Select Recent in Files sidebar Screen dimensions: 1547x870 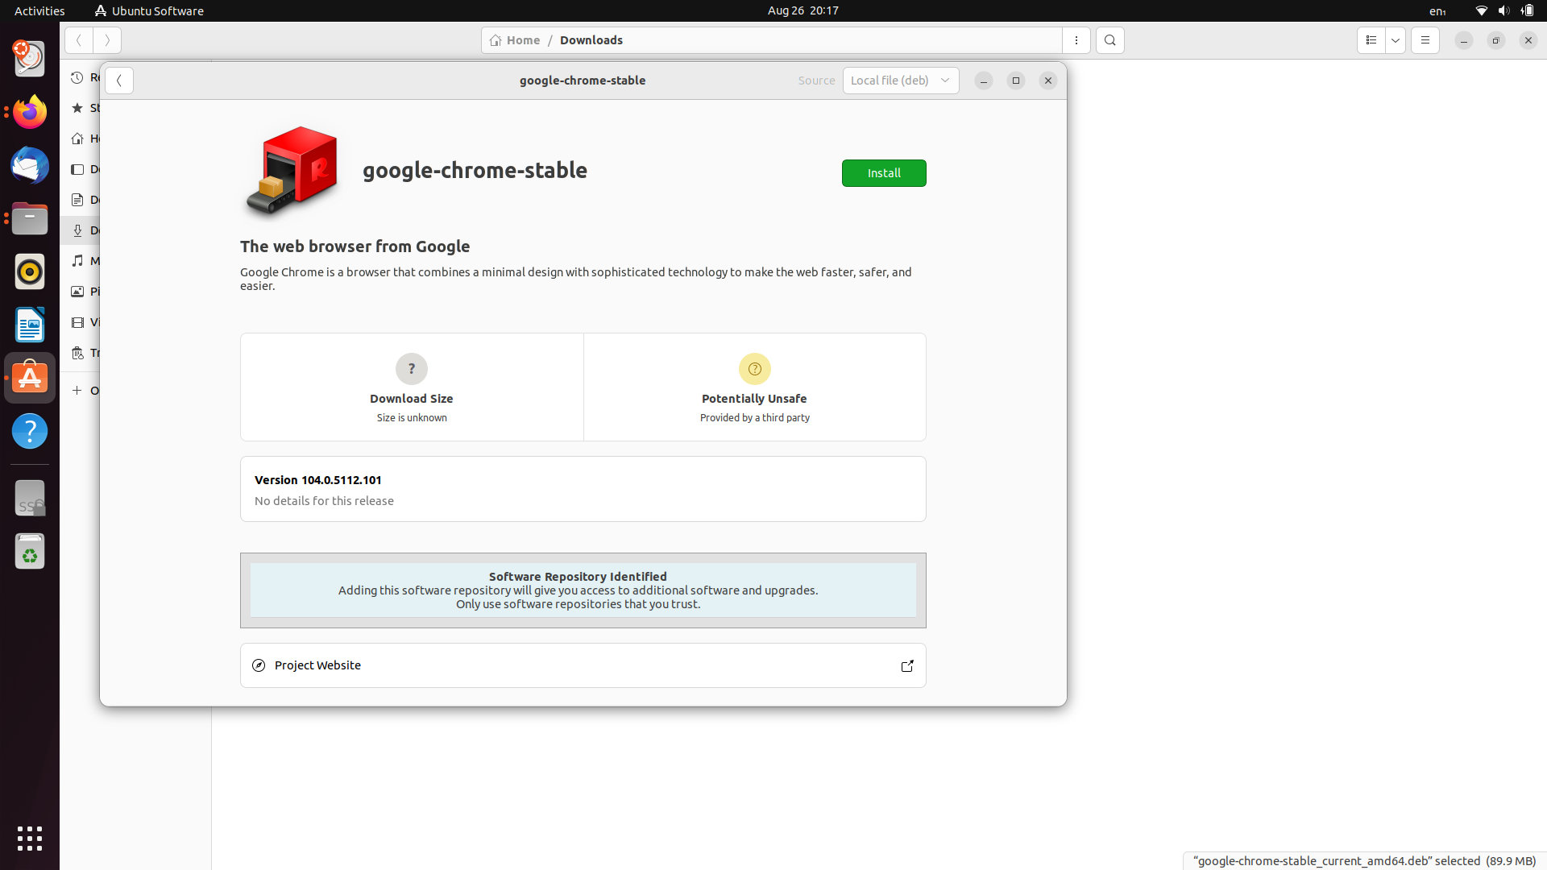[x=81, y=77]
